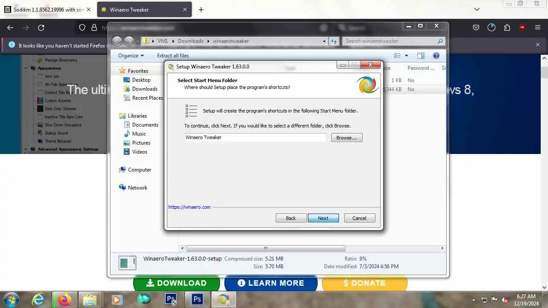Open the Firefox extensions puzzle icon
The image size is (548, 308).
tap(507, 27)
